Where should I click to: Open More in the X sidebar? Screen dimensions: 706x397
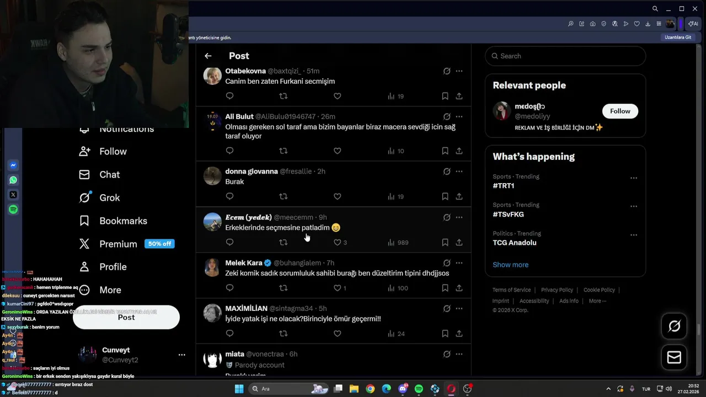click(100, 290)
